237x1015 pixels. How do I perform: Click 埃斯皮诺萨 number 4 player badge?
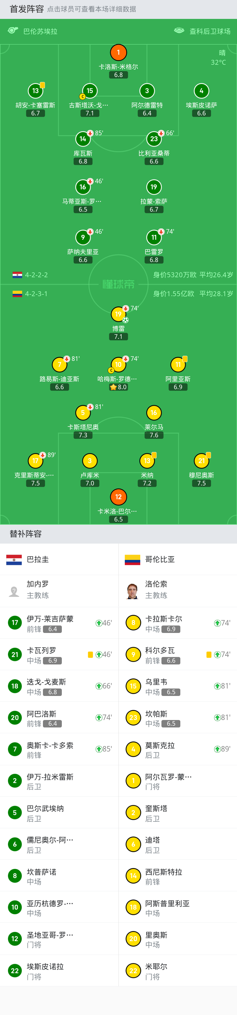tap(201, 91)
